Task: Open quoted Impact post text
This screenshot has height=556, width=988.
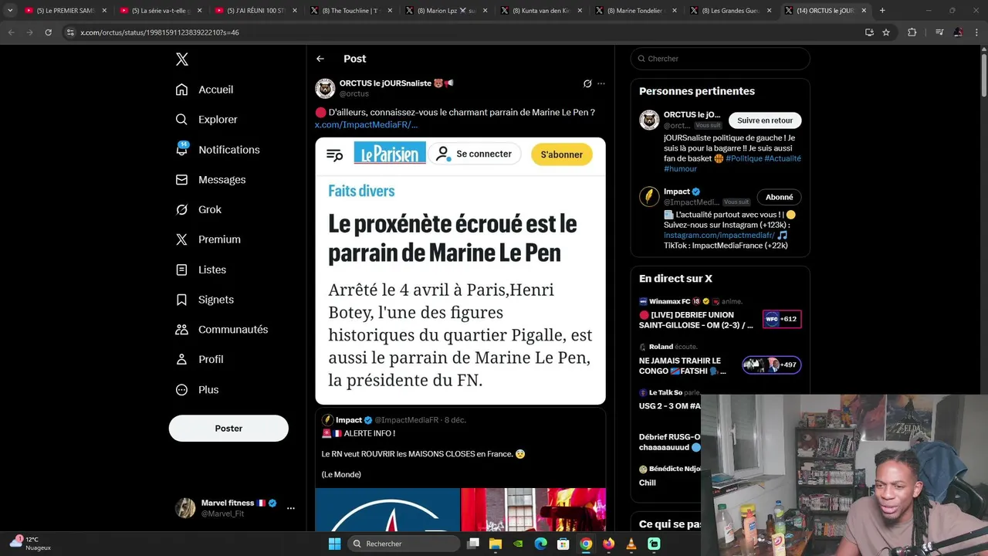Action: pyautogui.click(x=423, y=454)
